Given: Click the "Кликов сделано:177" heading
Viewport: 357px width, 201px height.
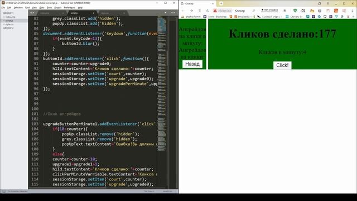Looking at the screenshot, I should click(282, 33).
